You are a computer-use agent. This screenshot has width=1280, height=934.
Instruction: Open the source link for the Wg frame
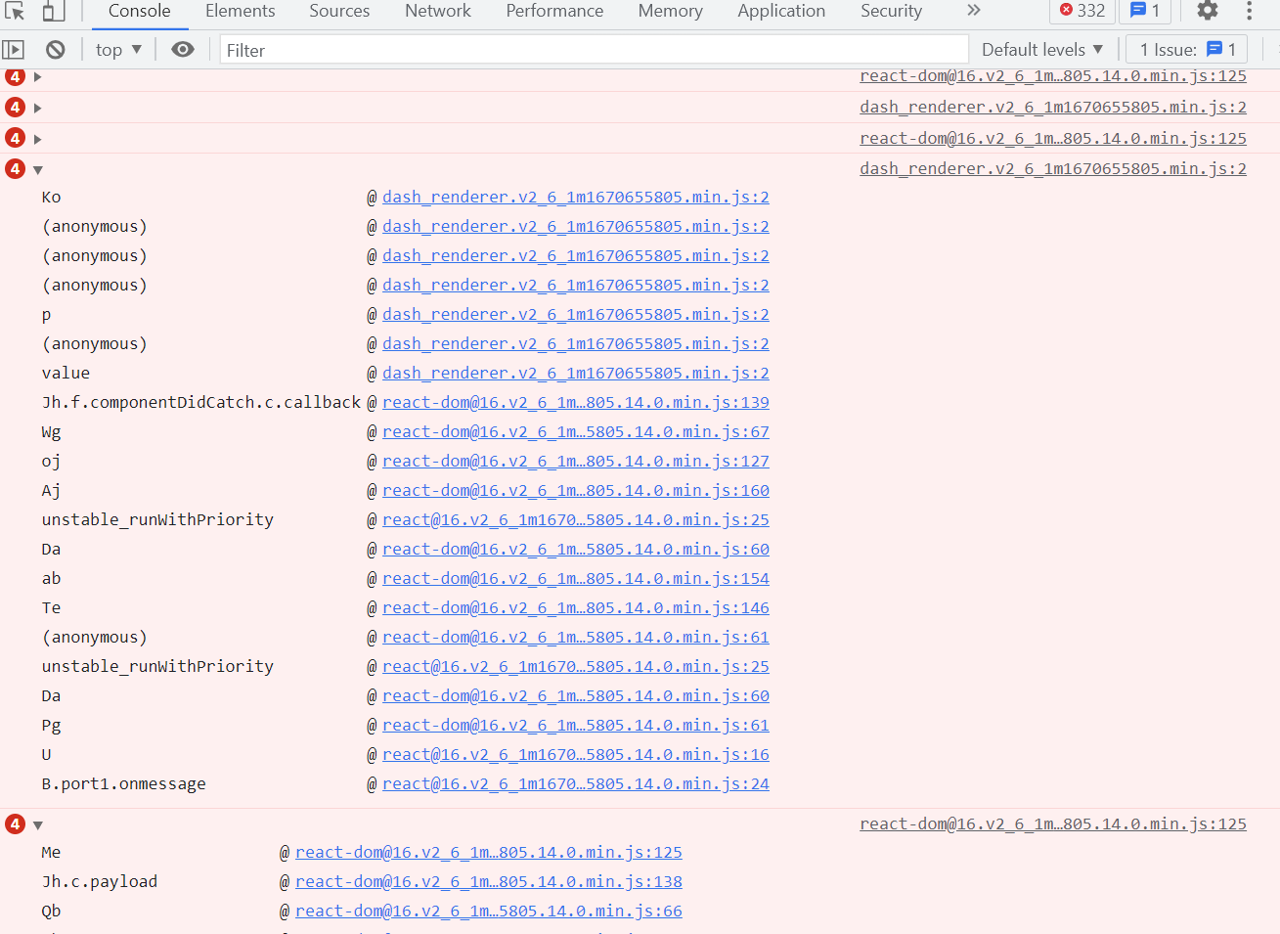[576, 432]
